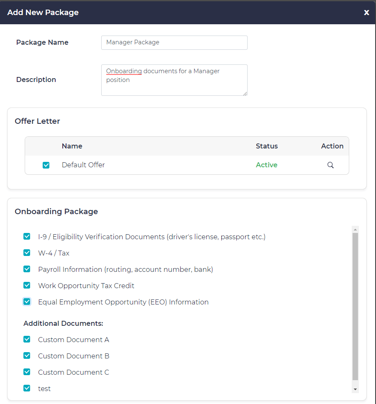Toggle the Payroll Information checkbox
This screenshot has height=404, width=376.
pyautogui.click(x=27, y=269)
